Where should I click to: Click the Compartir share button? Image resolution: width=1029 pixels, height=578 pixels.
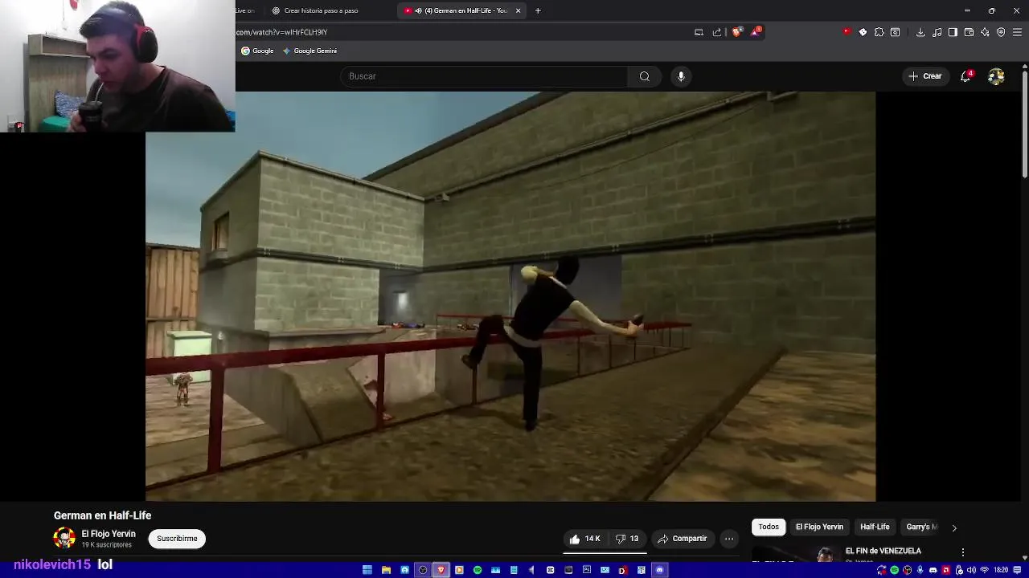682,539
